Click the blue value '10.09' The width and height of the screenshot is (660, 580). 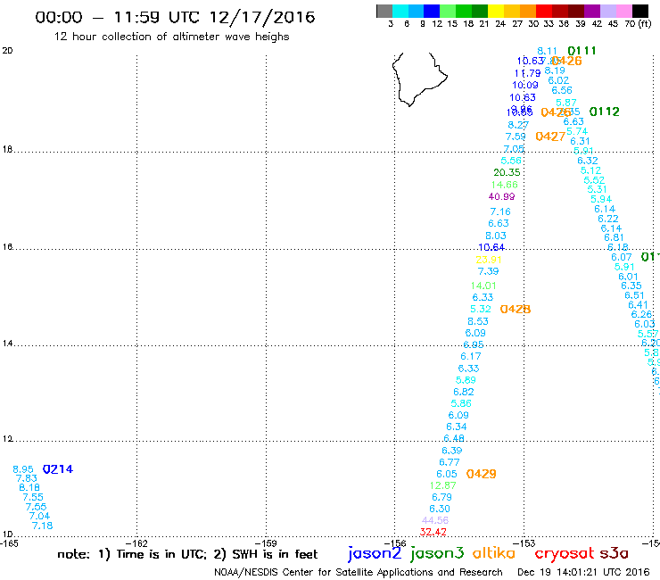point(525,86)
